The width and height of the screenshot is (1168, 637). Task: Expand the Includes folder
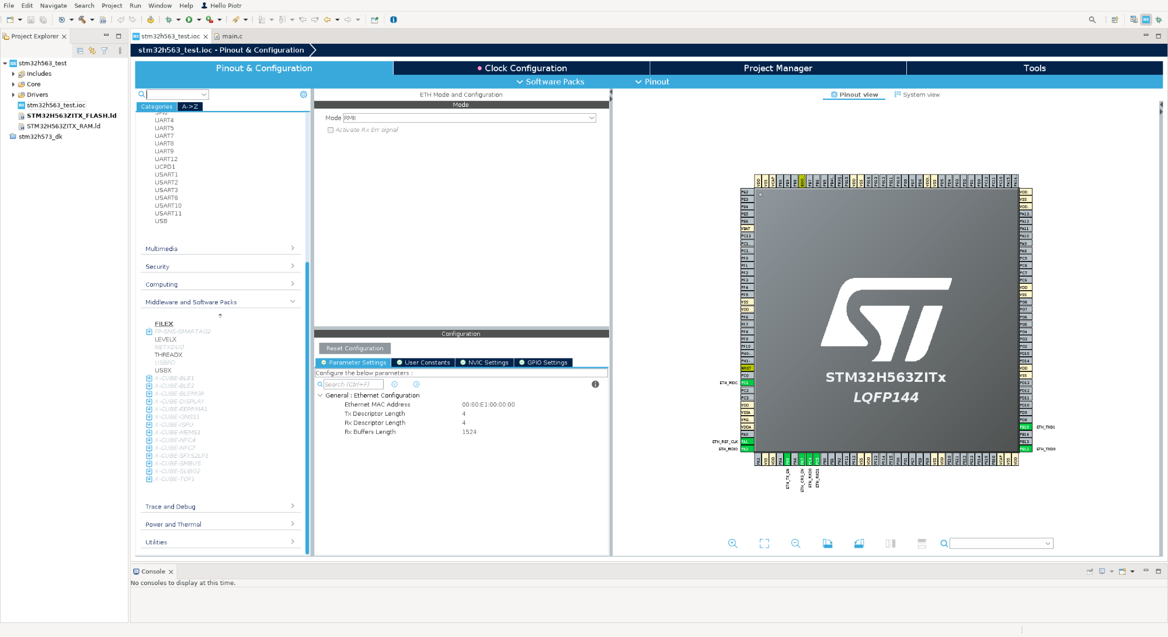tap(13, 74)
